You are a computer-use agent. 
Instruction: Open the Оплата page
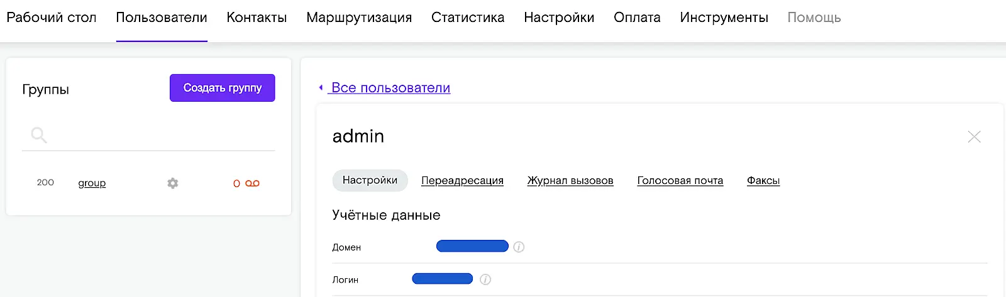pos(637,18)
